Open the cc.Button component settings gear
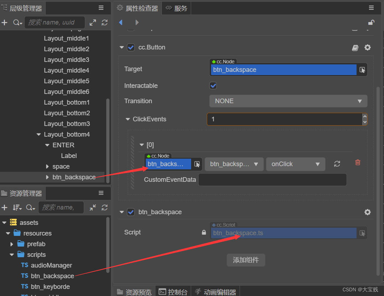384x296 pixels. point(368,48)
